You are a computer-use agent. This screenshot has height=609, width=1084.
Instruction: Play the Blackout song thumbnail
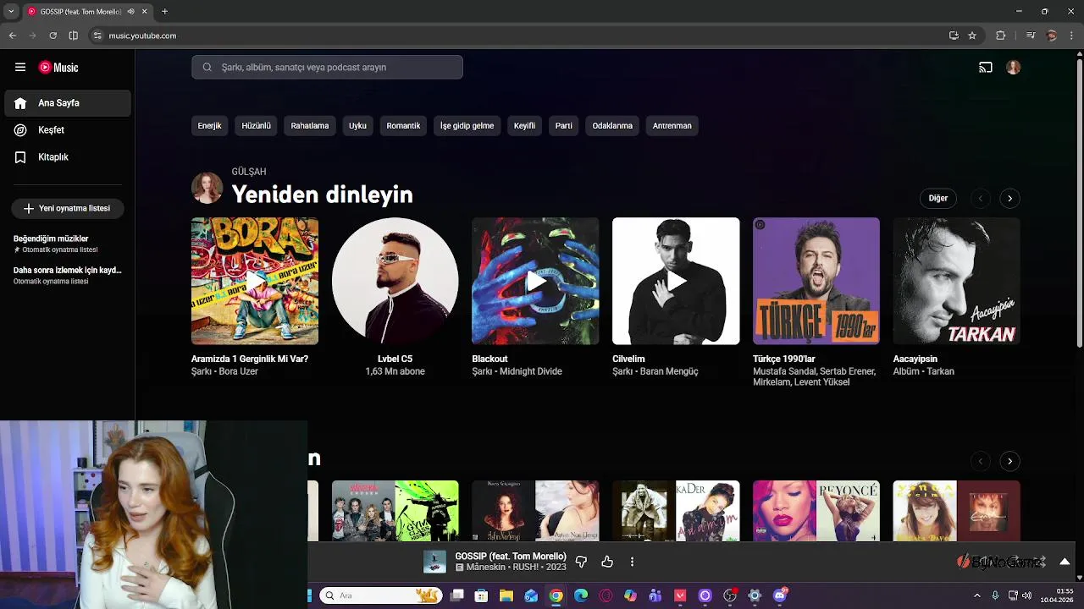click(x=535, y=281)
